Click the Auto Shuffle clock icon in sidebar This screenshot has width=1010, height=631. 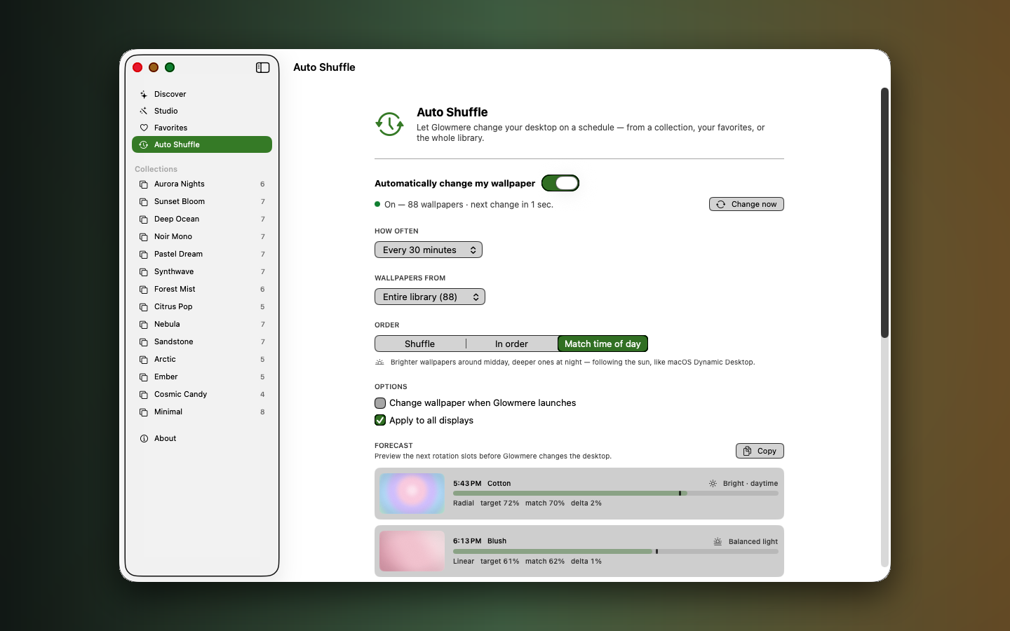(144, 144)
